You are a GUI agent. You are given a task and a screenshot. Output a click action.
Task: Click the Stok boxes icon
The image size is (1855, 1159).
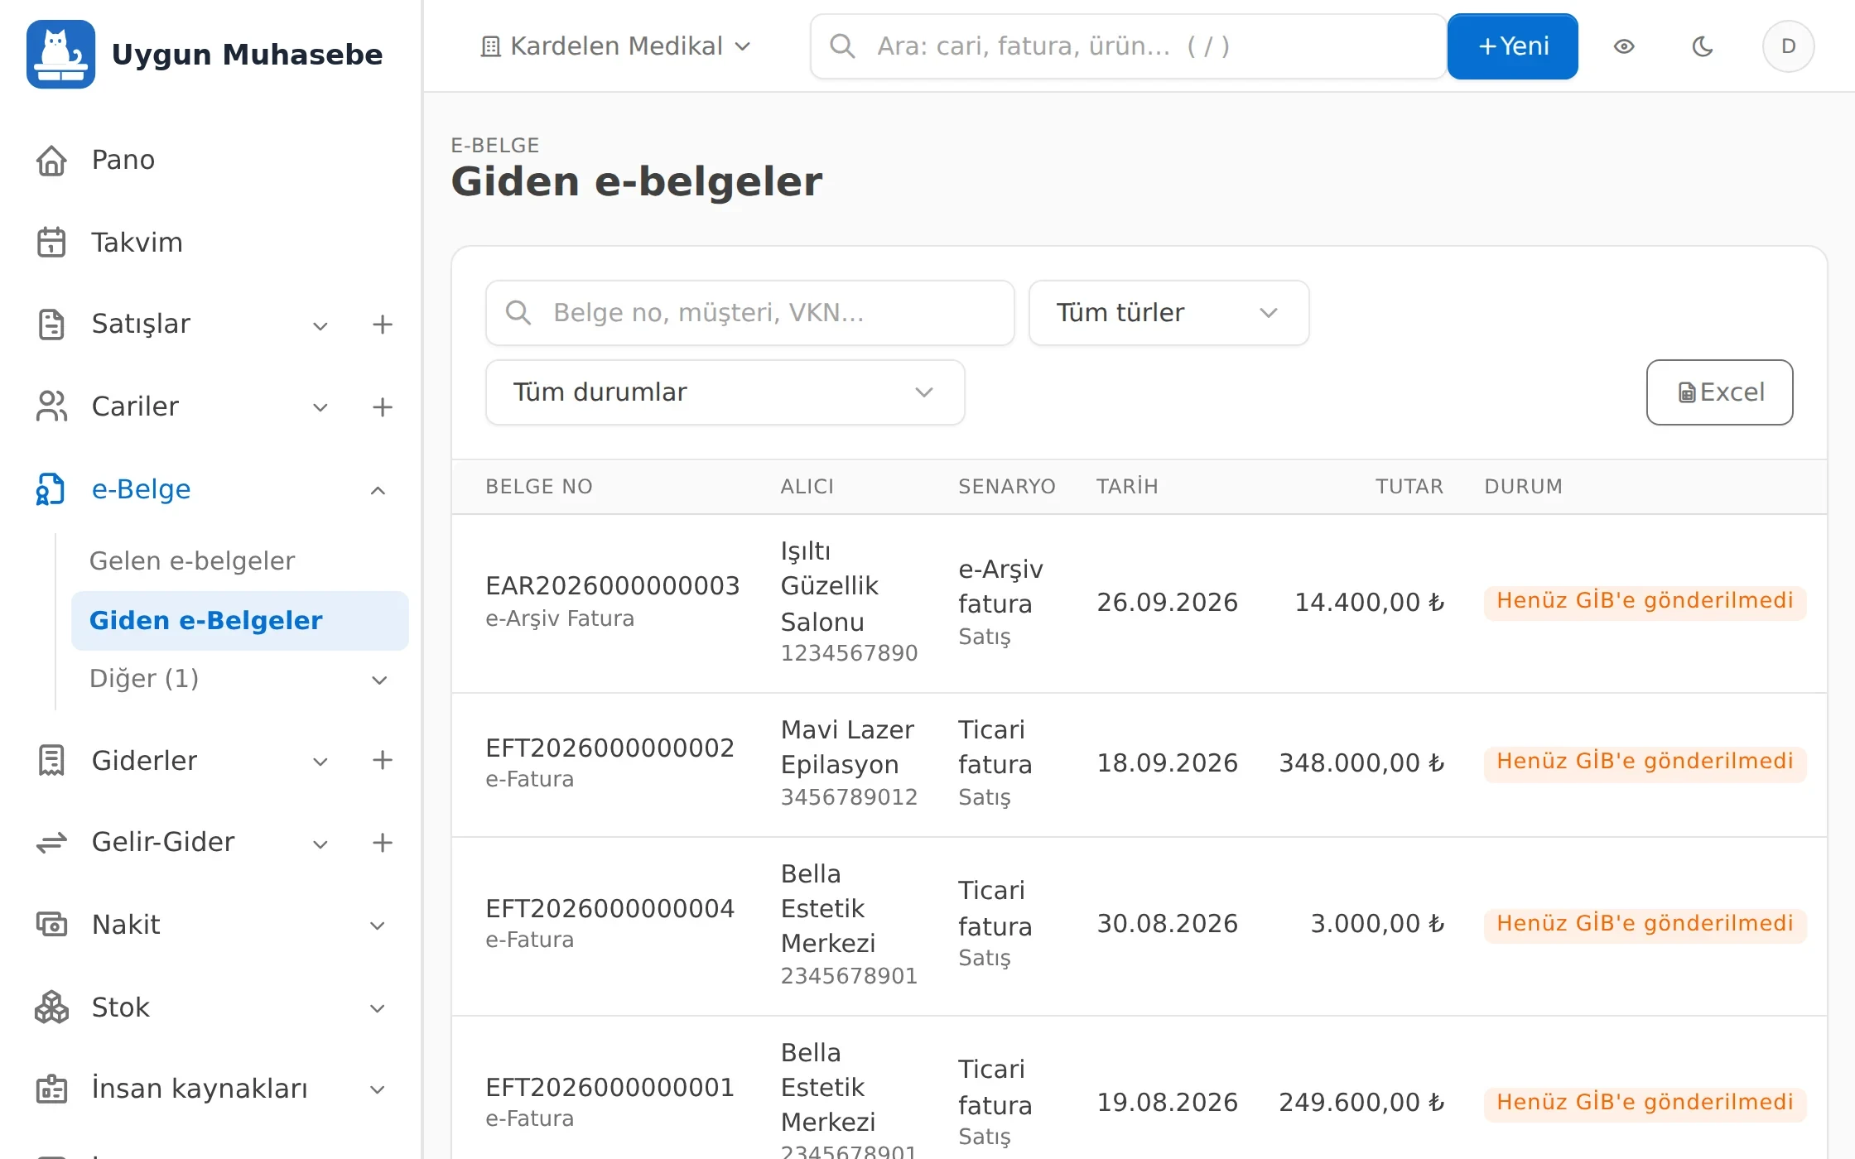(51, 1007)
